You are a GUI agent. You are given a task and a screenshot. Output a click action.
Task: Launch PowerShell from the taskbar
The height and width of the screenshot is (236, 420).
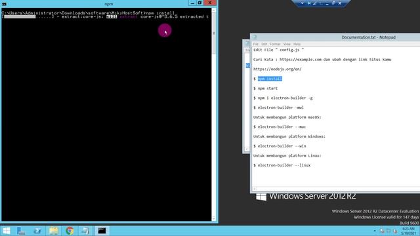click(x=37, y=231)
